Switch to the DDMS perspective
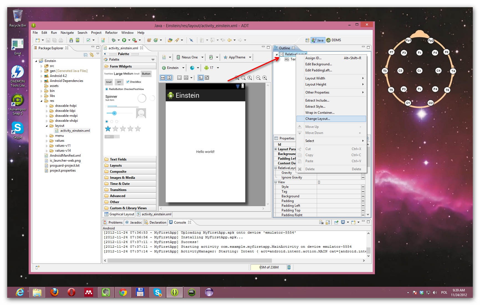 334,40
